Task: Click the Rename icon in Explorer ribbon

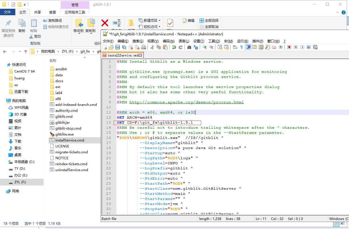Action: pyautogui.click(x=116, y=23)
